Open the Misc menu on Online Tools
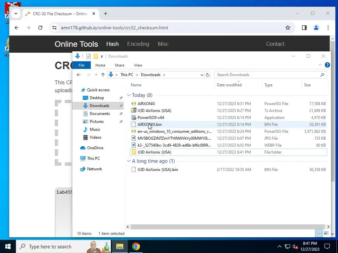This screenshot has width=338, height=253. coord(163,44)
